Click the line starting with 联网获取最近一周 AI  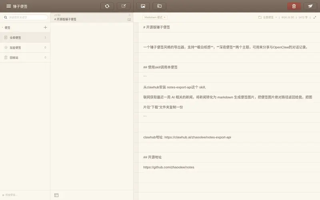(228, 97)
